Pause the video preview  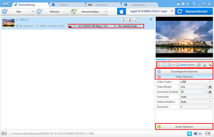pyautogui.click(x=159, y=65)
